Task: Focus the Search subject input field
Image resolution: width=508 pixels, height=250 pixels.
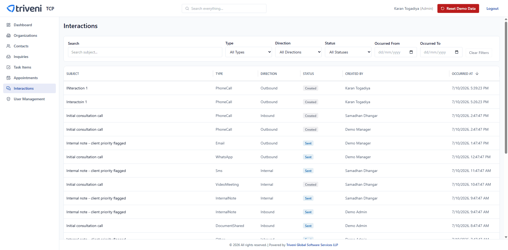Action: [145, 52]
